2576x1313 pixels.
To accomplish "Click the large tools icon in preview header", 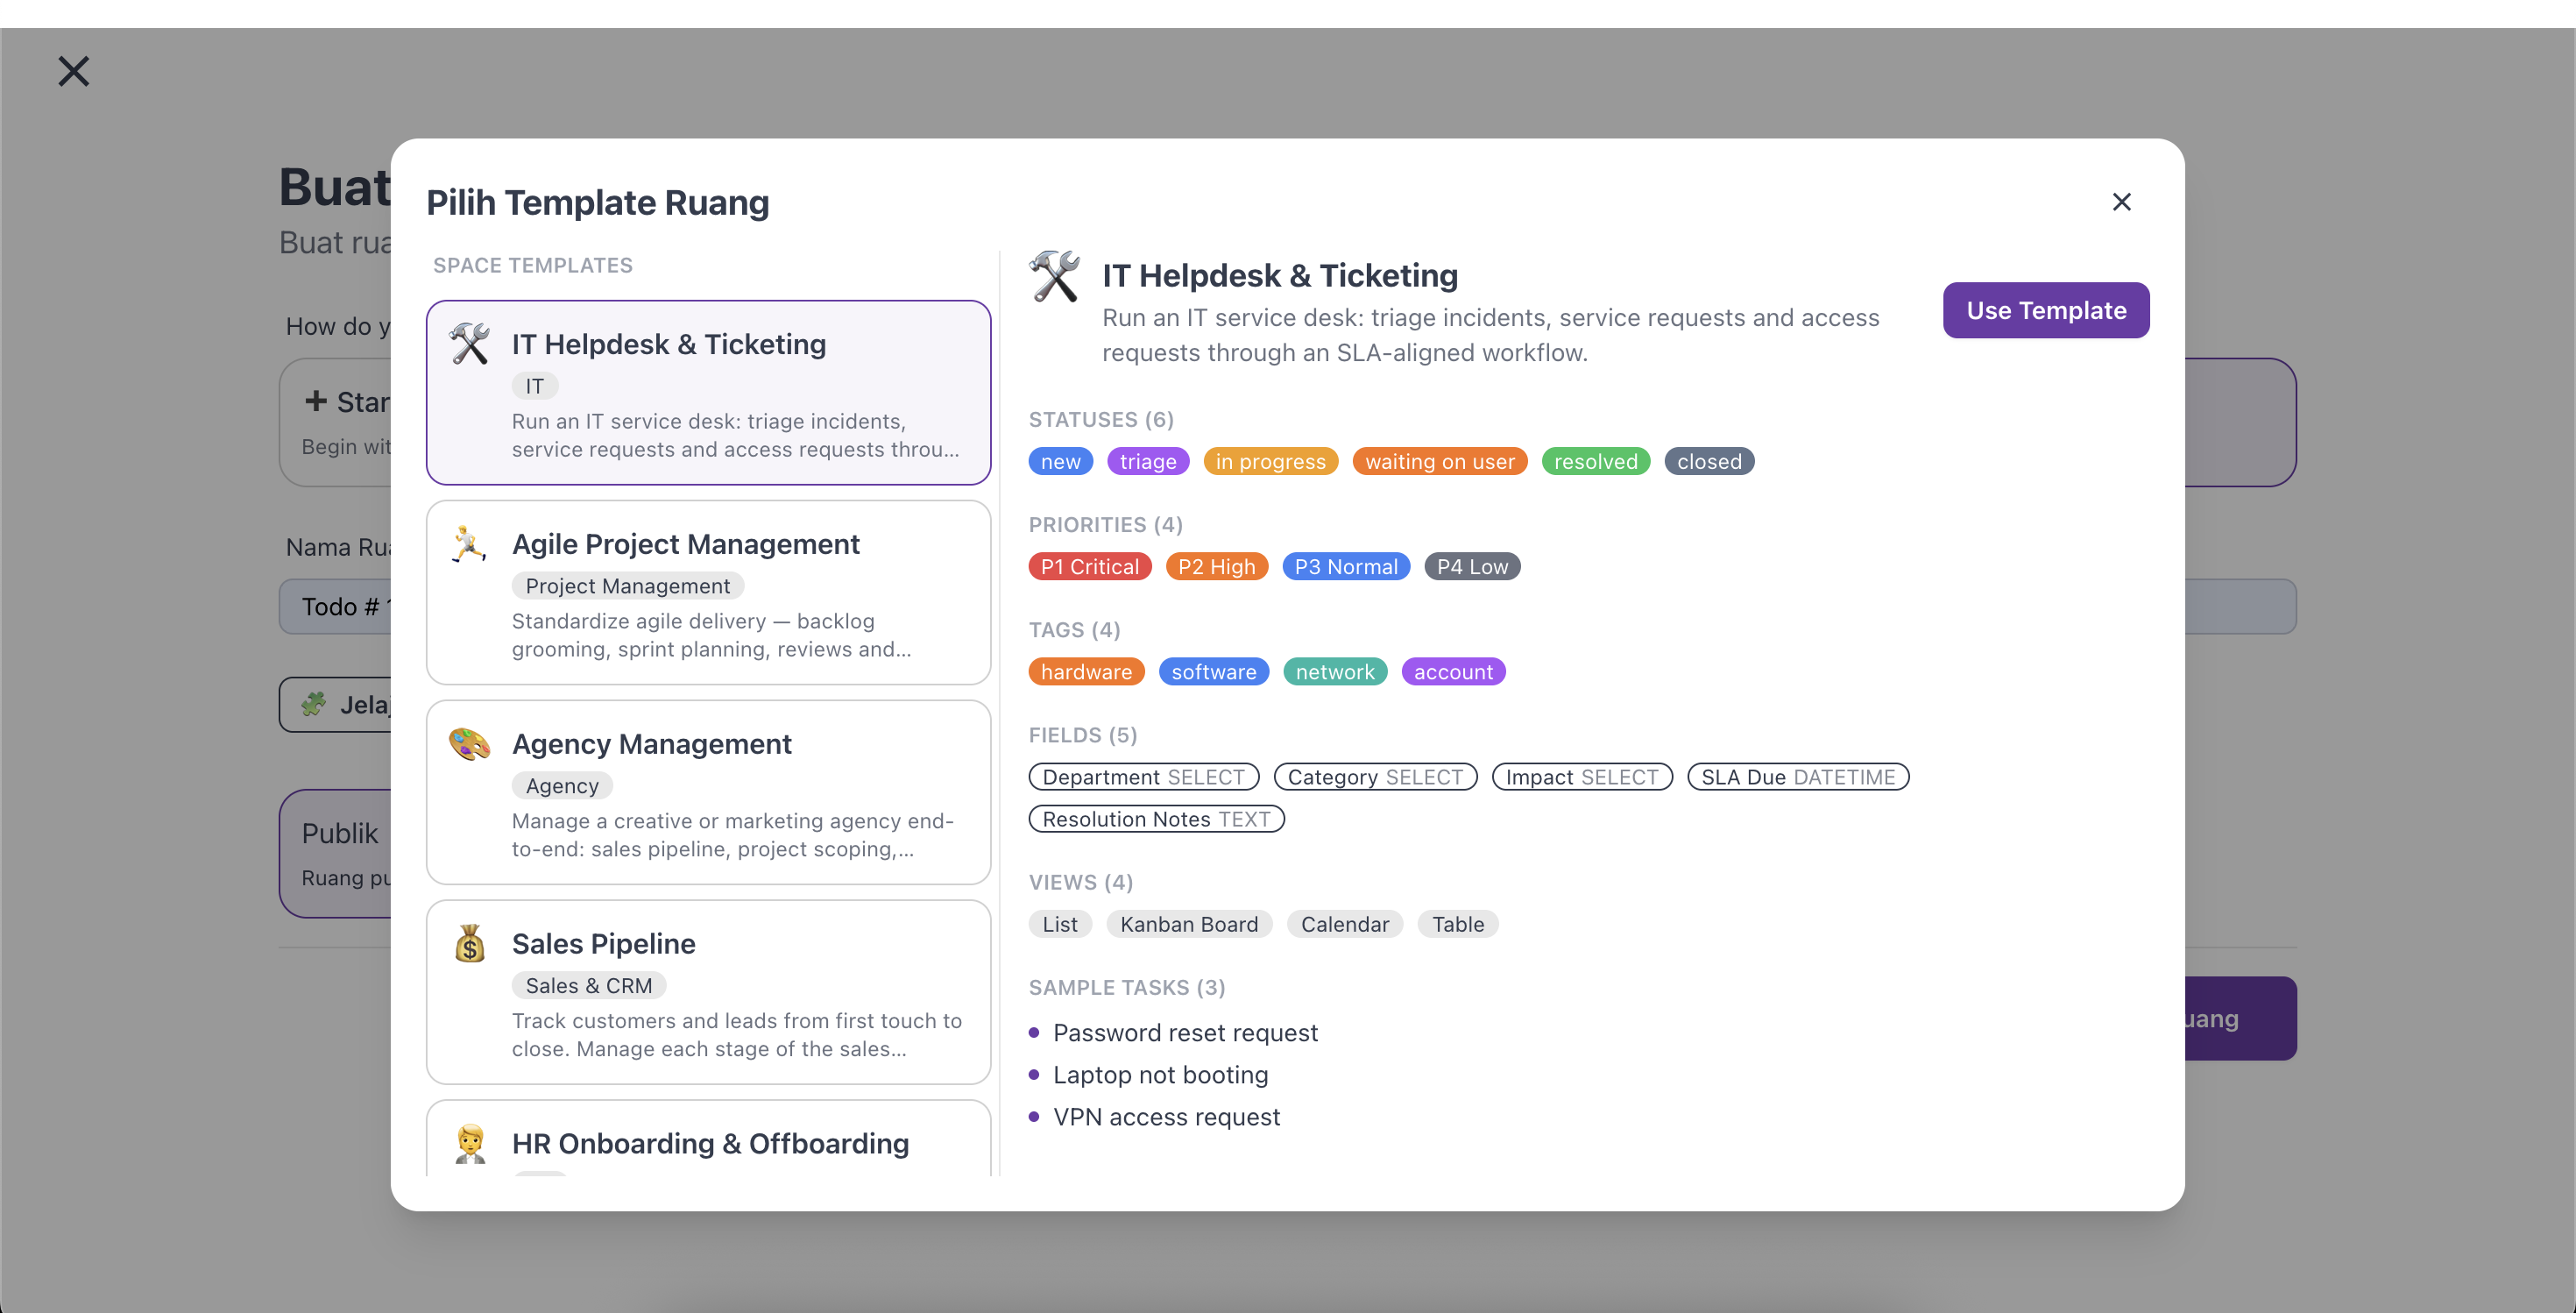I will pos(1055,276).
